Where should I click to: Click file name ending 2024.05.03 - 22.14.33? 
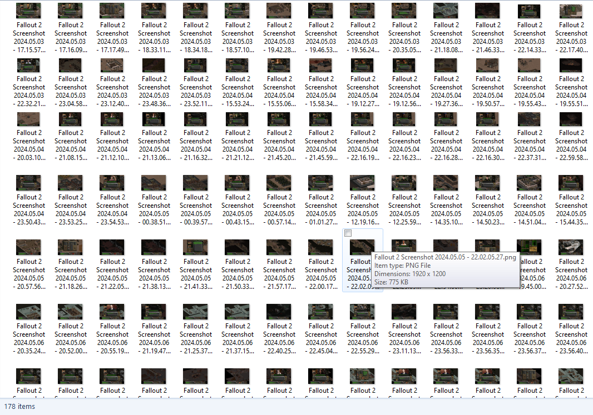(530, 37)
